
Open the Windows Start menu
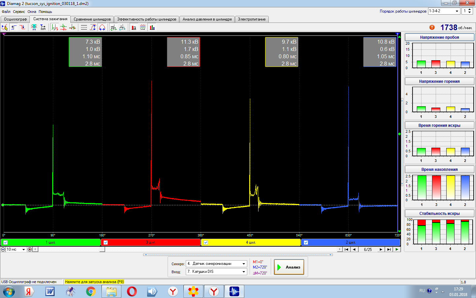coord(9,292)
